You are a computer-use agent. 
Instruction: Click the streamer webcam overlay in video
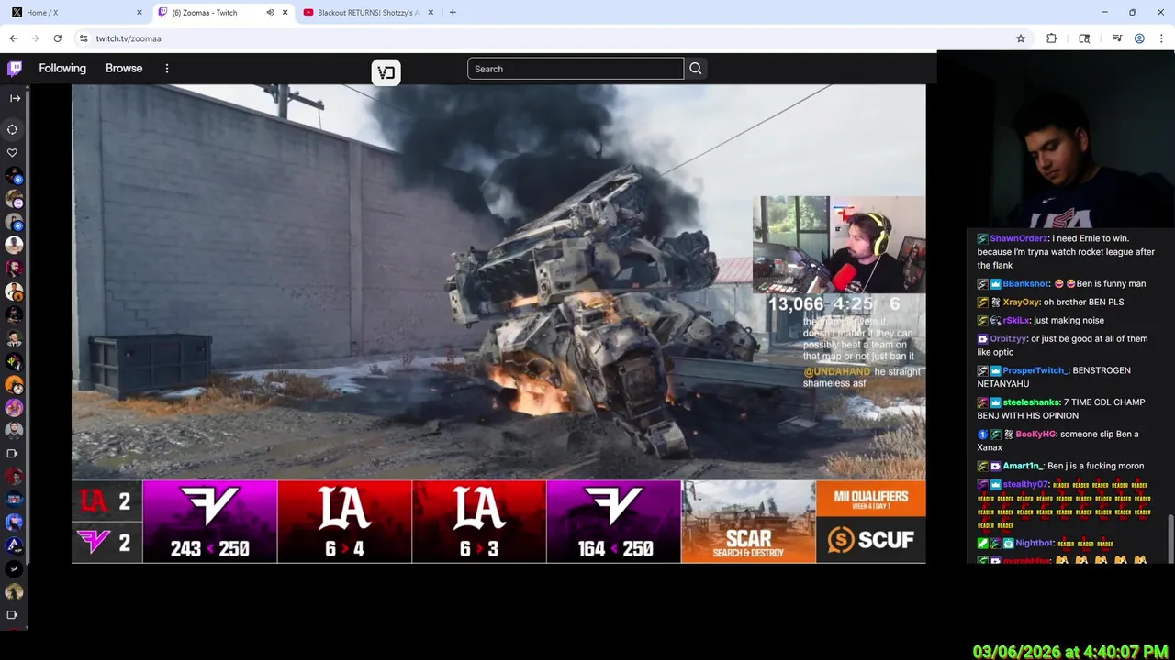click(839, 244)
